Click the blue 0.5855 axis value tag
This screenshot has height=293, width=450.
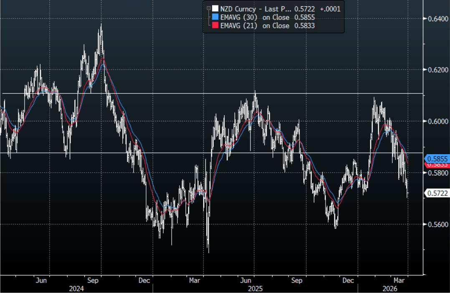437,159
